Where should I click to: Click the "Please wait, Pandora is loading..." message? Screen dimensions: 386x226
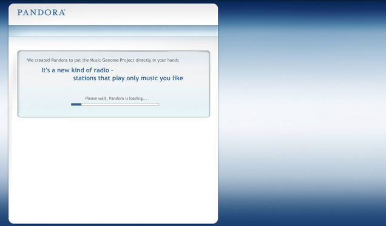coord(116,98)
